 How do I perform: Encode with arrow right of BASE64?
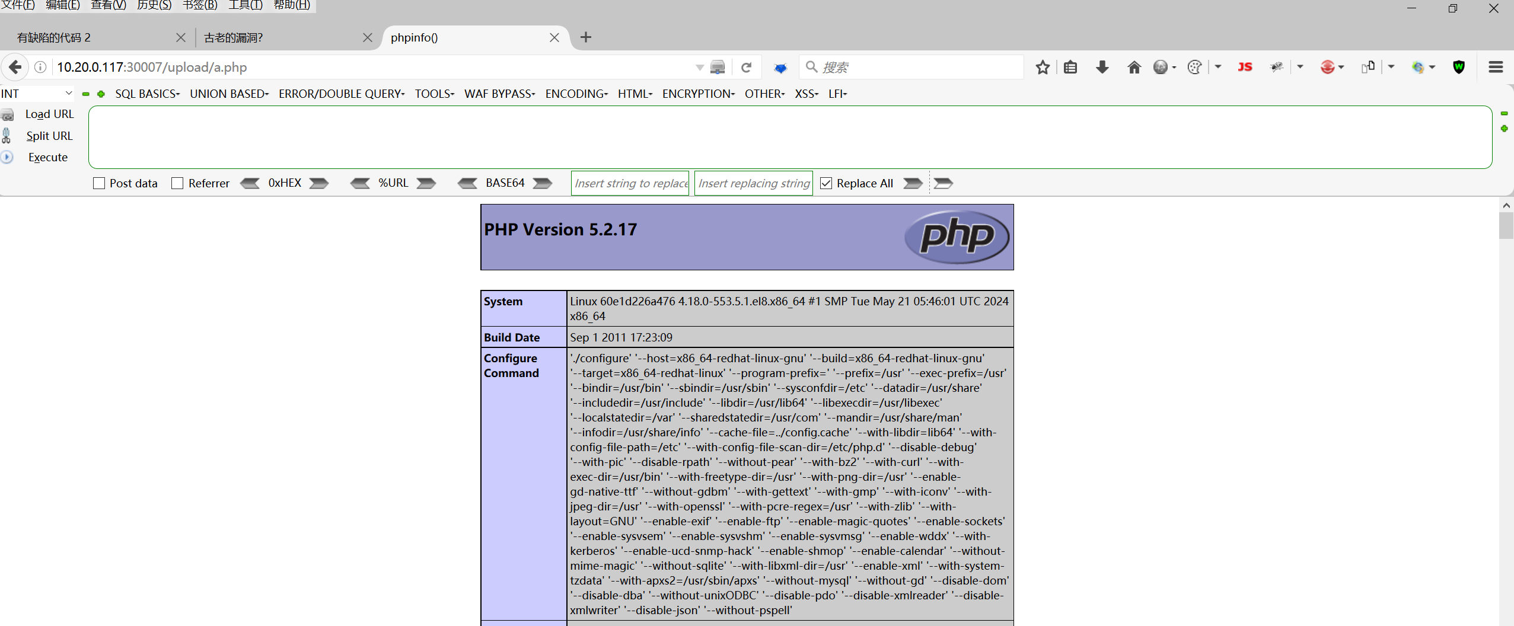(543, 183)
